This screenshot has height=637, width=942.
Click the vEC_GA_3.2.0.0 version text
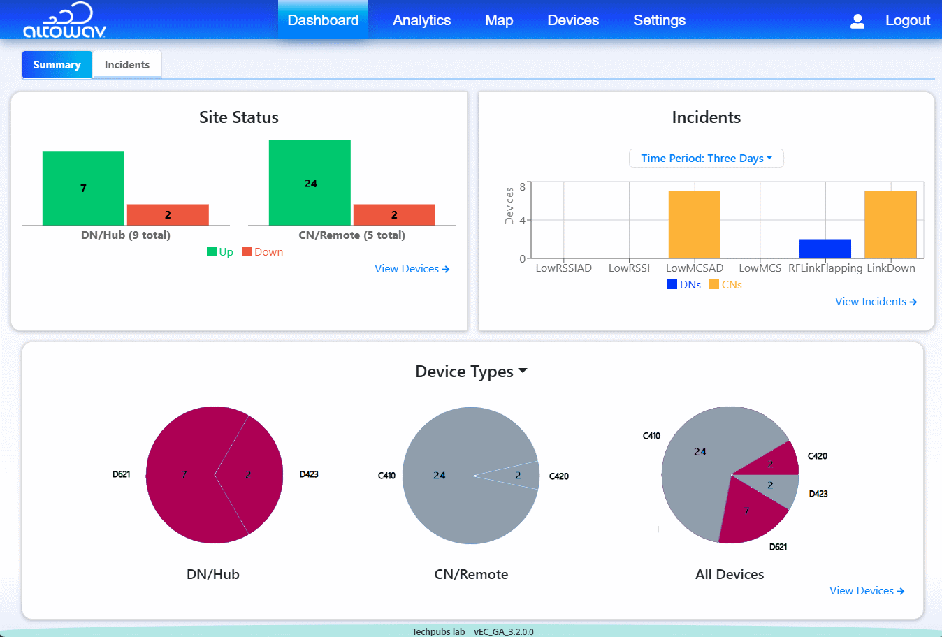(504, 631)
